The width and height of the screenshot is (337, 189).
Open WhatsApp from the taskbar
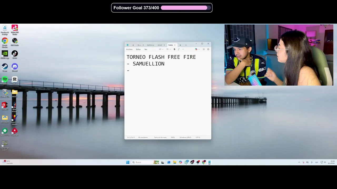tap(186, 162)
